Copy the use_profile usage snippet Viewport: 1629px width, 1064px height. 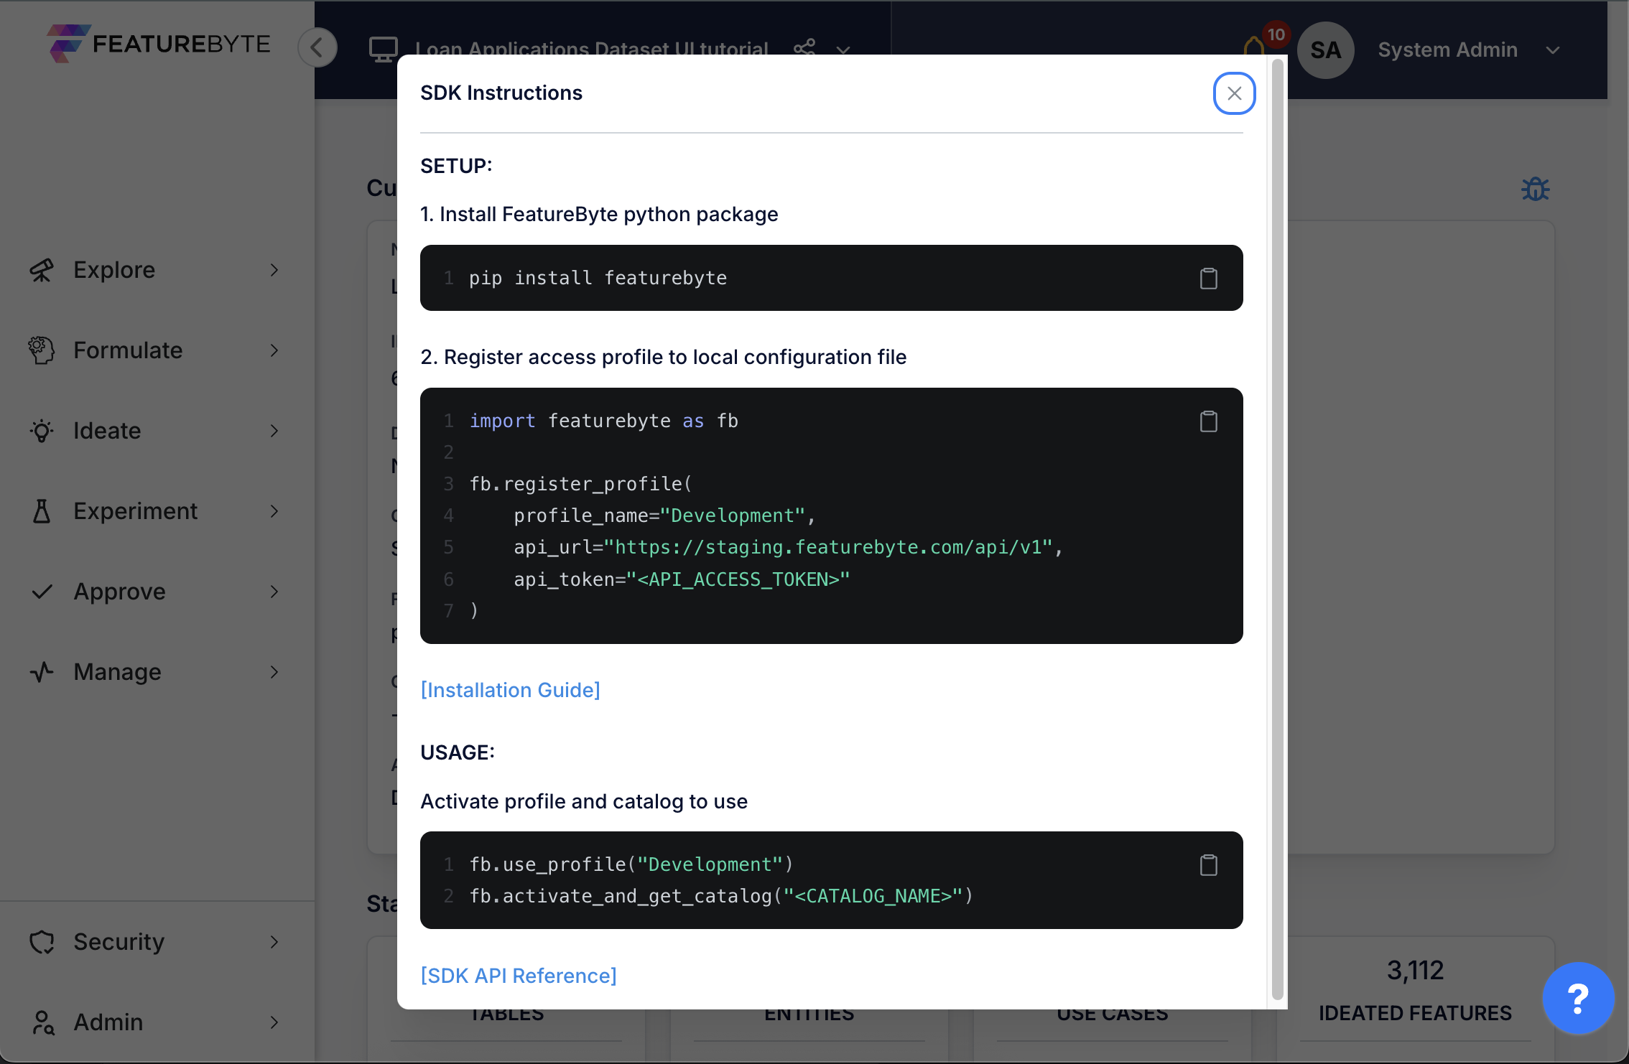[1209, 865]
